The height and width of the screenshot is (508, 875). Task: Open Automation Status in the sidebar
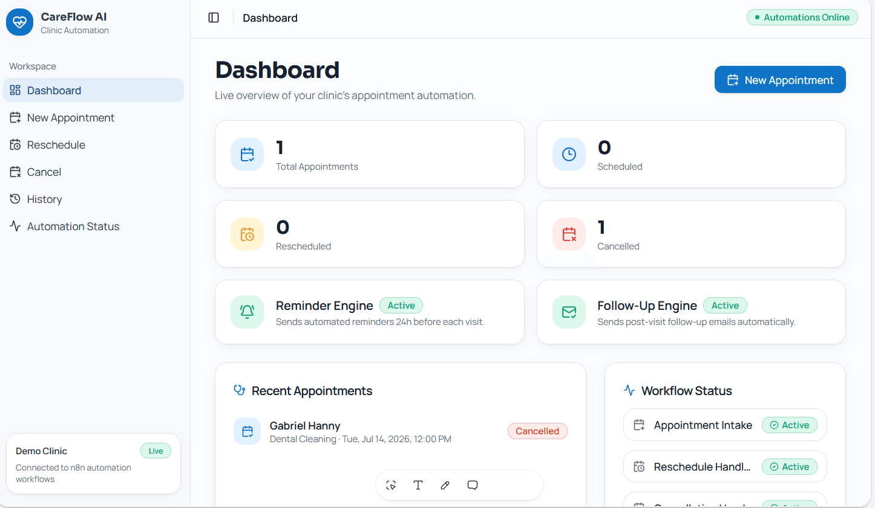click(x=94, y=226)
